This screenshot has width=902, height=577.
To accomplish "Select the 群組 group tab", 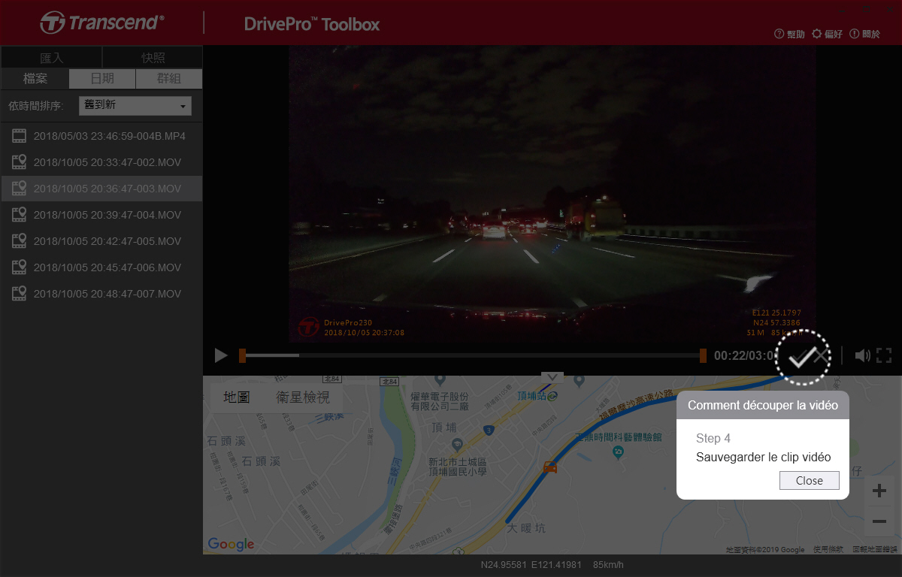I will [x=169, y=79].
